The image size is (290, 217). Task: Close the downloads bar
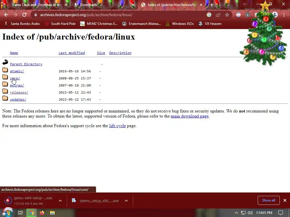(285, 200)
